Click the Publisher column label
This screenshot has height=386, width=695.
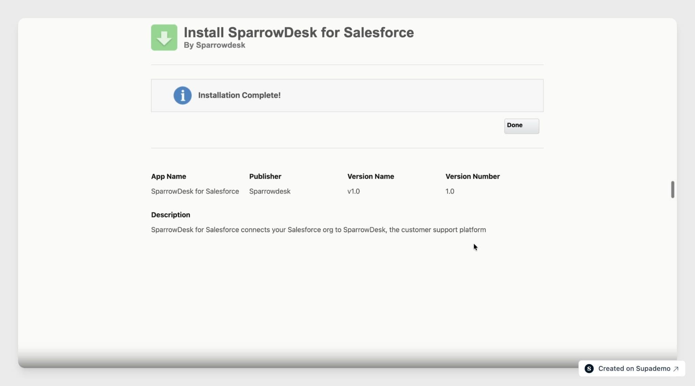(x=265, y=177)
